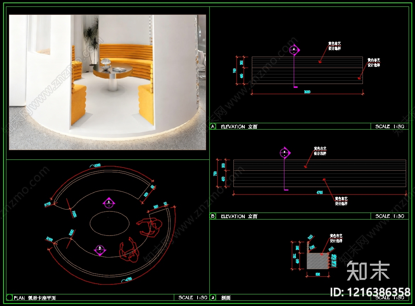Viewport: 415px width, 306px height.
Task: Select section marker A in the plan
Action: tap(109, 203)
